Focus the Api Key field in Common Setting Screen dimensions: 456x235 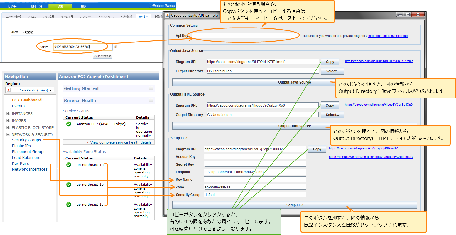[246, 35]
